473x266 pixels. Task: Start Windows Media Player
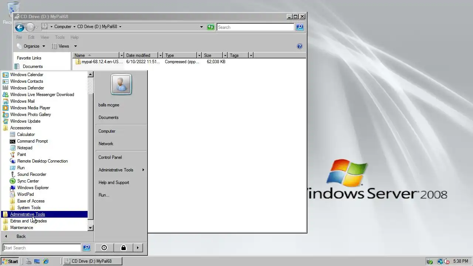tap(30, 108)
